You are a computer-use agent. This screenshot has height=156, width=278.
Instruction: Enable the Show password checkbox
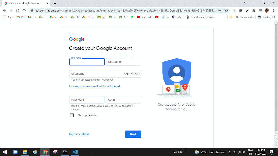tap(72, 115)
